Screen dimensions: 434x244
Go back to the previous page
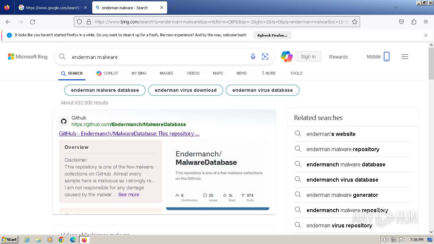coord(8,22)
